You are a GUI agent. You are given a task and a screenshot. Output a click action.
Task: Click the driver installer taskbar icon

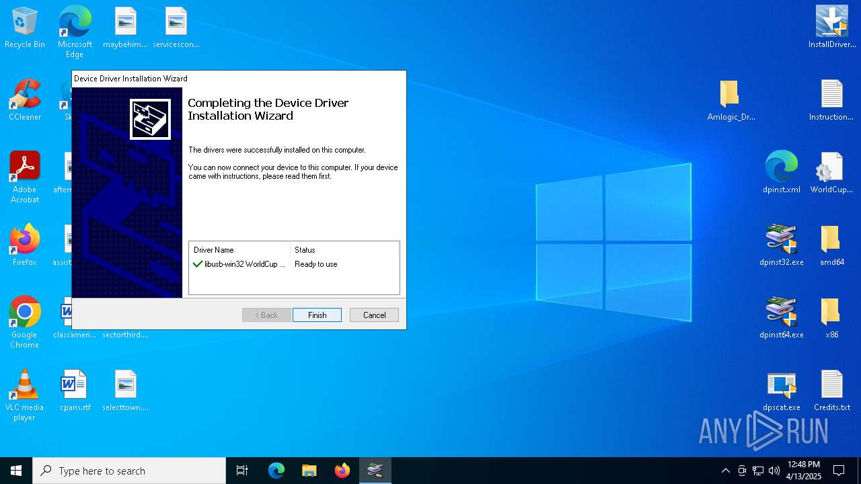click(x=375, y=471)
